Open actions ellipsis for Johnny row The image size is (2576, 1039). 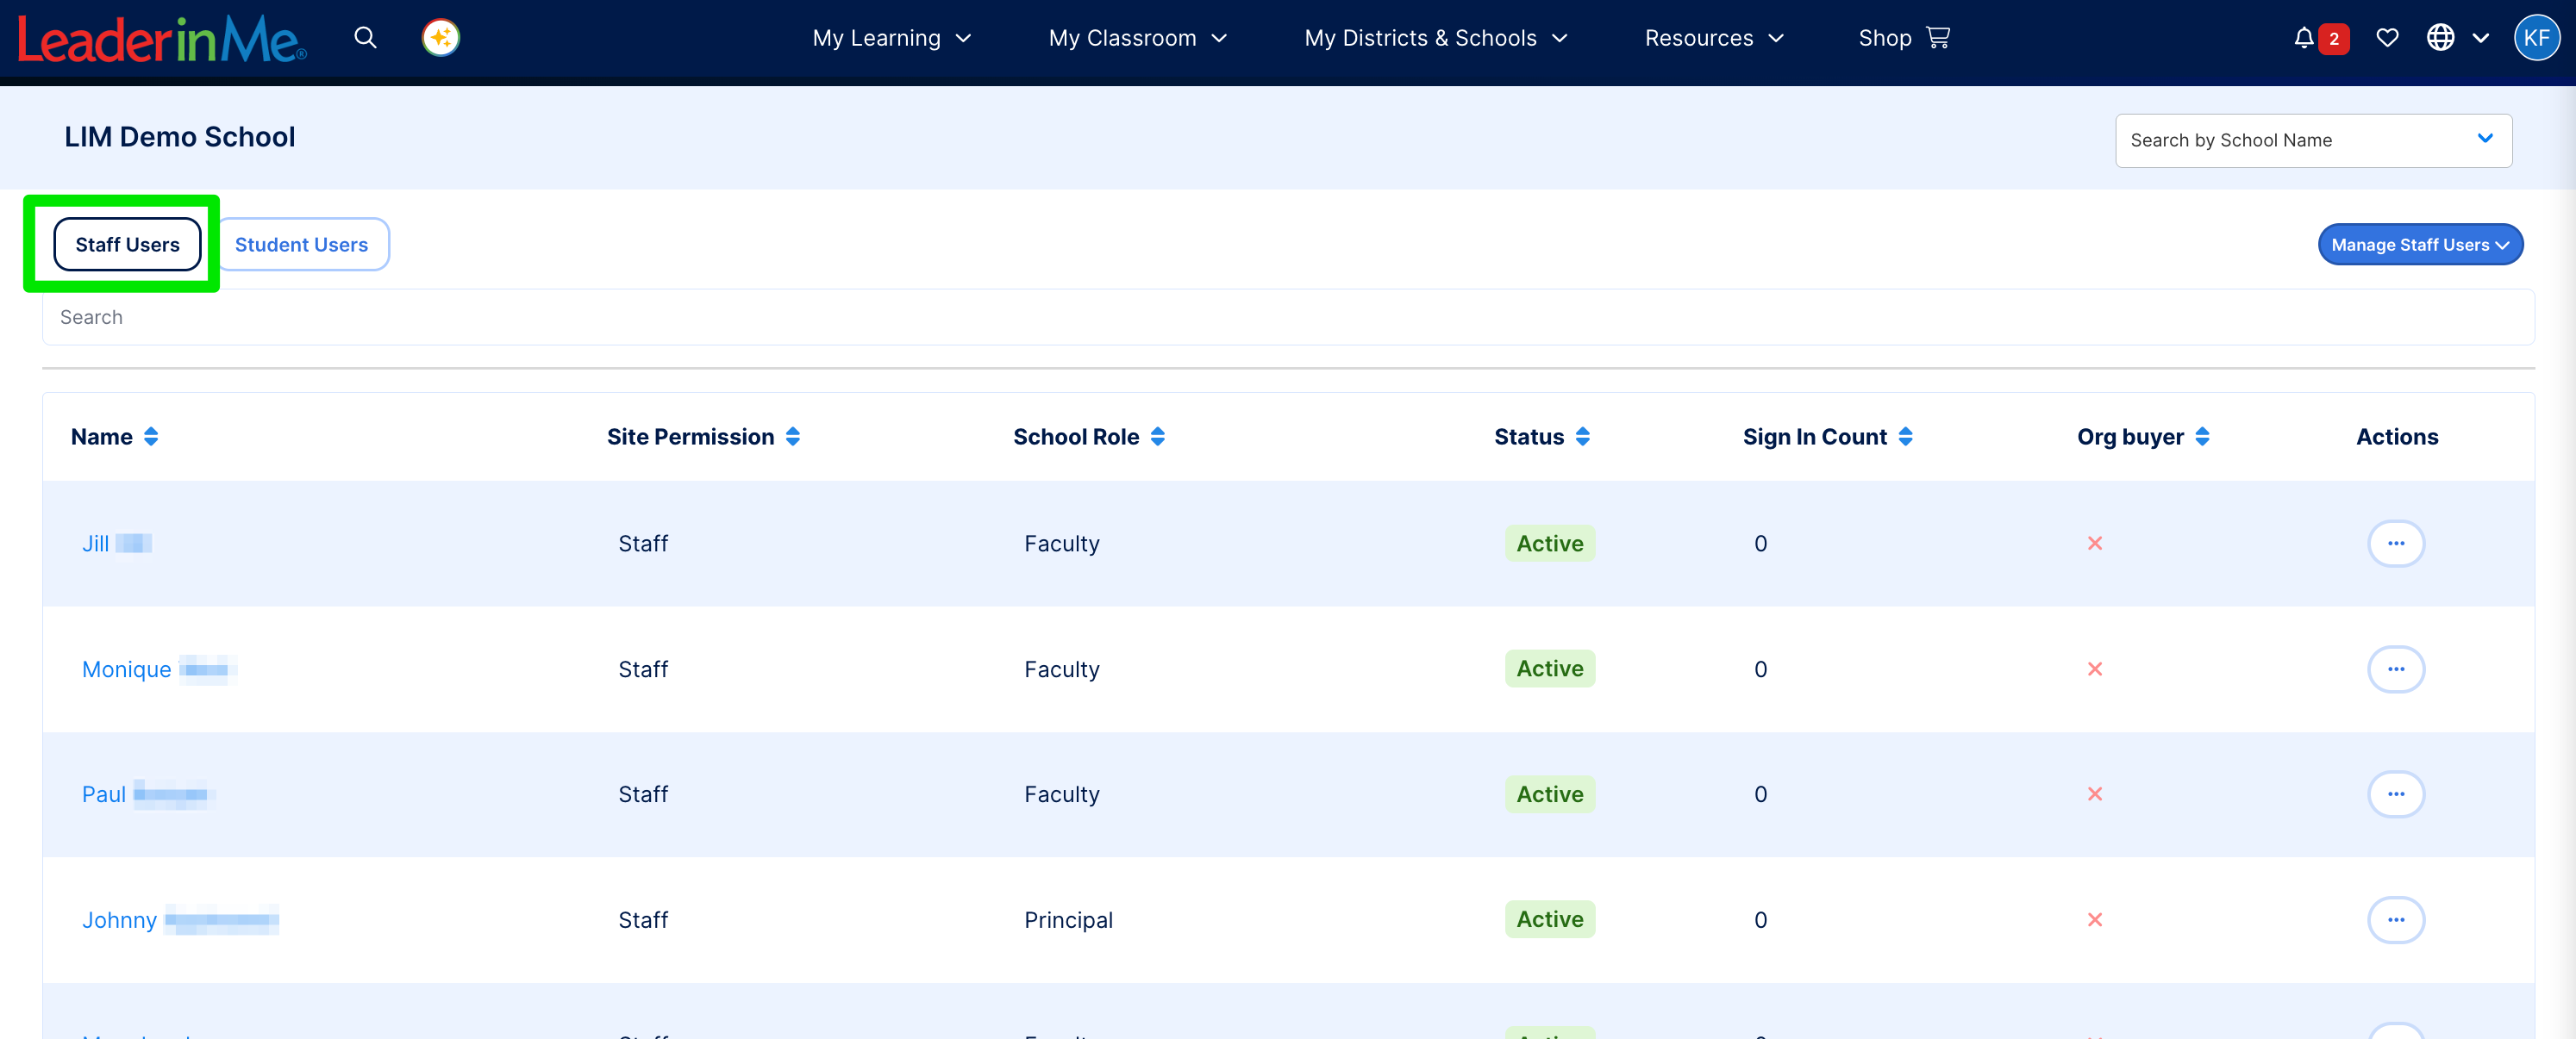[2396, 920]
